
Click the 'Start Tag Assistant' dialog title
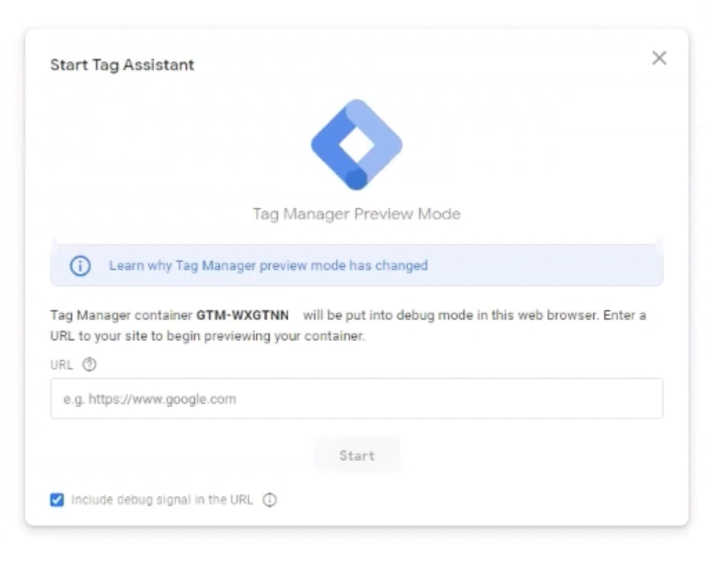(x=122, y=64)
